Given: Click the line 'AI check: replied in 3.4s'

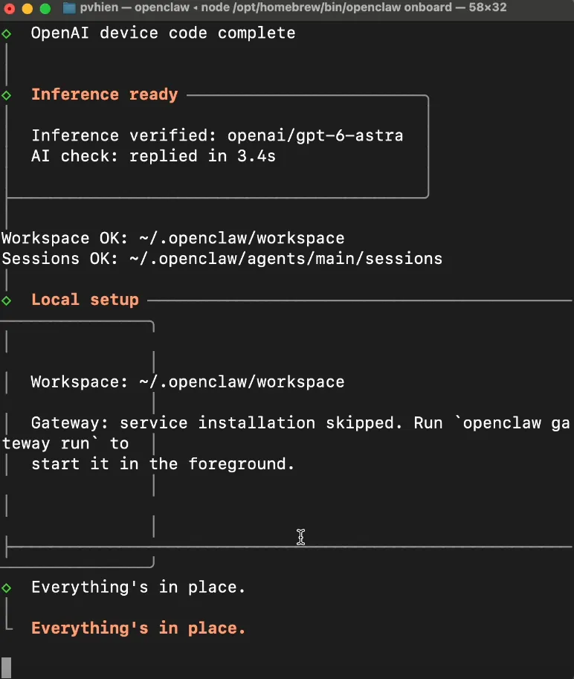Looking at the screenshot, I should point(153,156).
